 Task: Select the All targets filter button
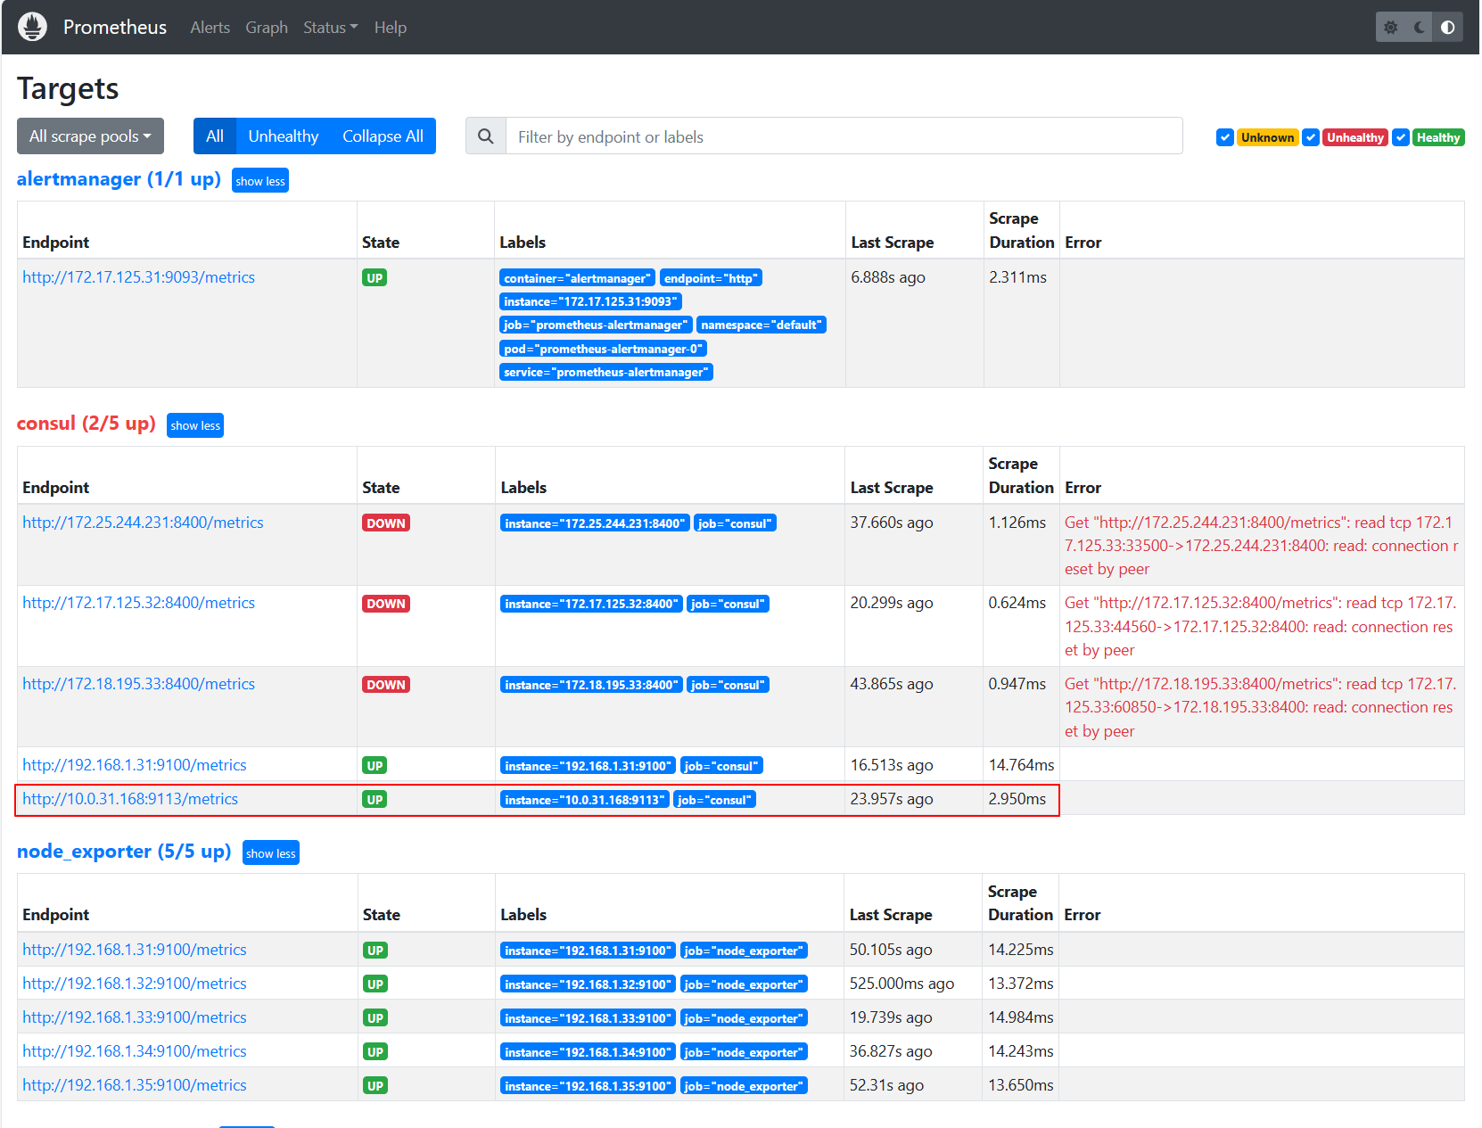pos(215,136)
